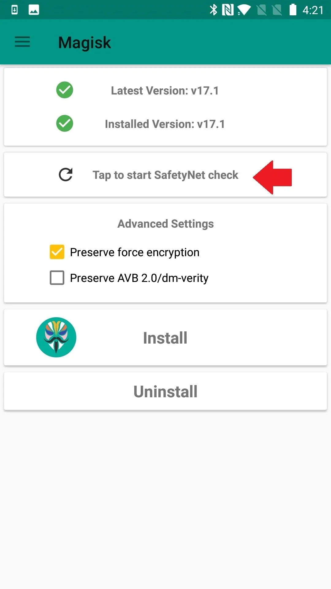Tap the Installed Version green checkmark

click(65, 123)
